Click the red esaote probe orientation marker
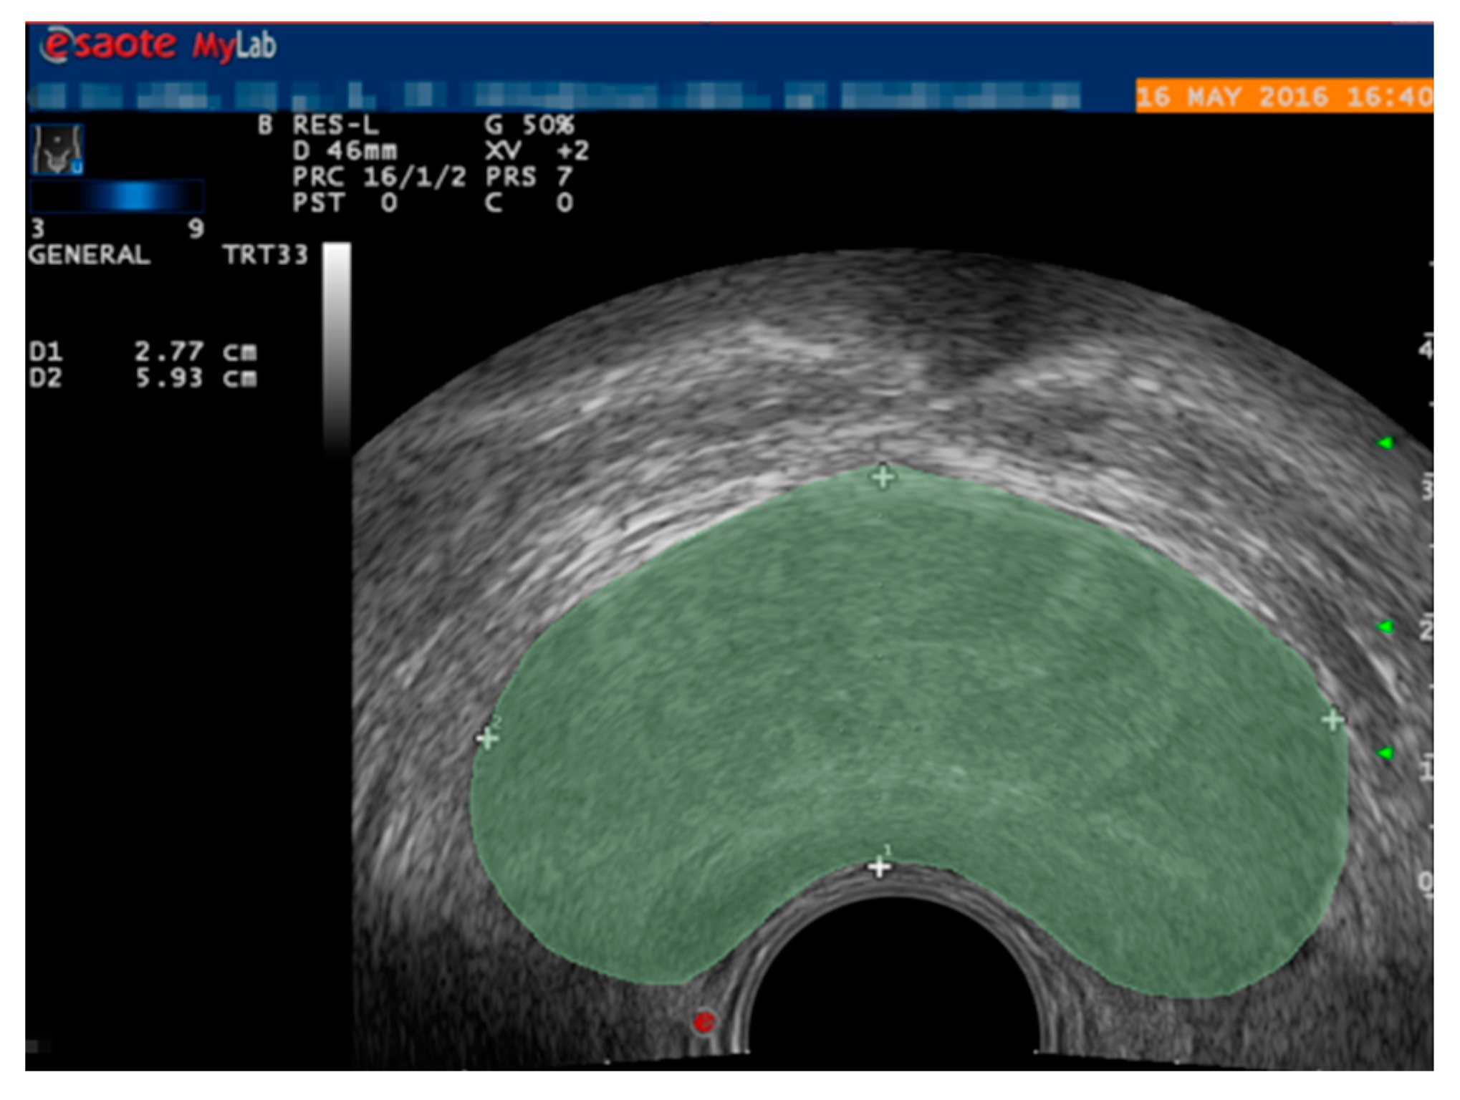1460x1100 pixels. (703, 1021)
